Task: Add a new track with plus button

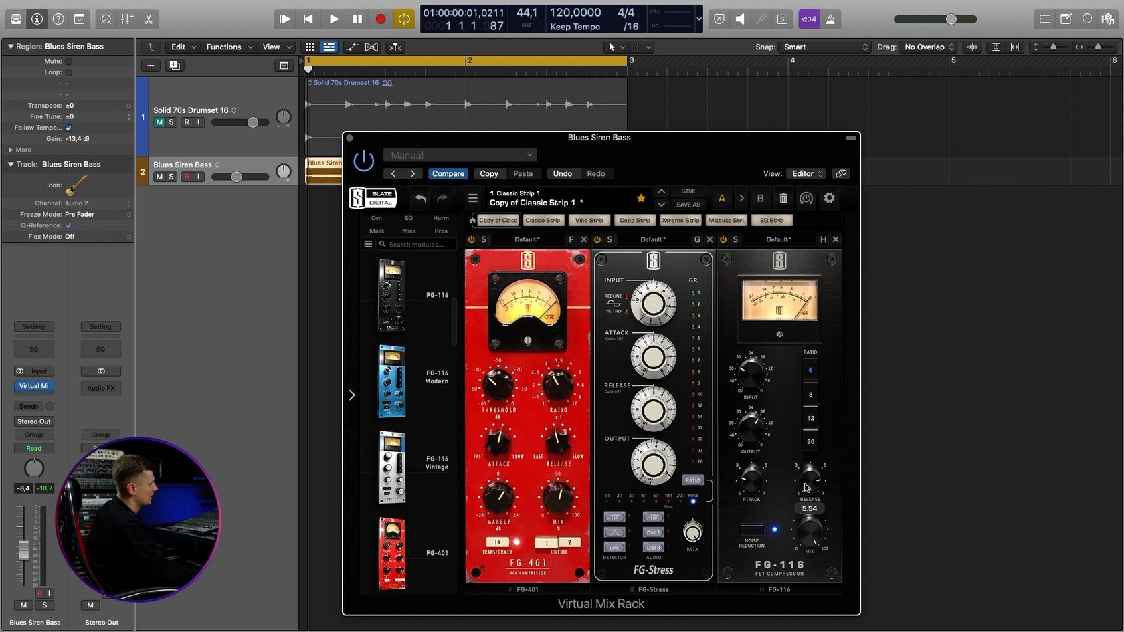Action: click(x=151, y=65)
